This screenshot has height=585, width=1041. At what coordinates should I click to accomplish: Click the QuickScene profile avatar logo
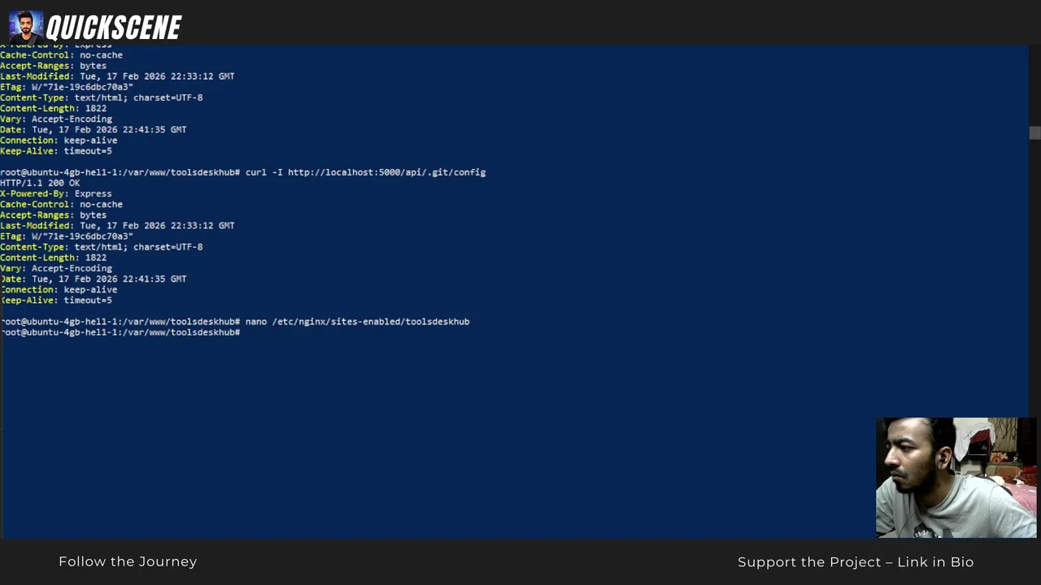[x=25, y=27]
